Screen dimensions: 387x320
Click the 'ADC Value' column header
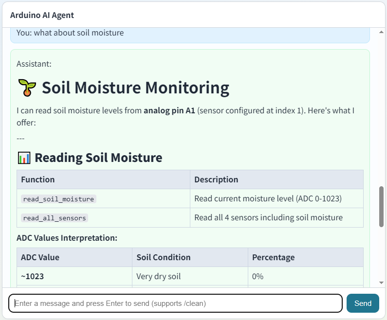74,257
